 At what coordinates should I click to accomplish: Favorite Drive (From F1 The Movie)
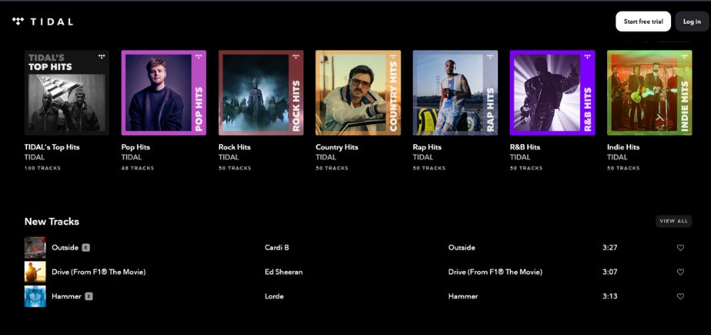point(680,272)
